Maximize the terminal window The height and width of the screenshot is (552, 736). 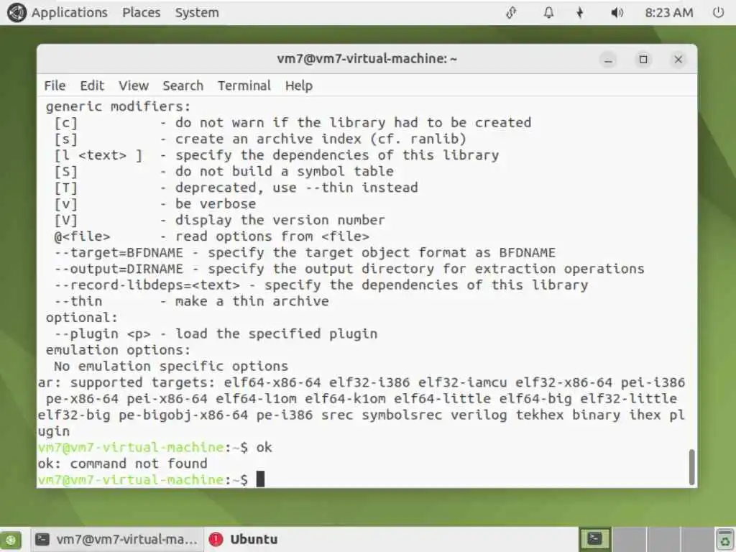[643, 60]
